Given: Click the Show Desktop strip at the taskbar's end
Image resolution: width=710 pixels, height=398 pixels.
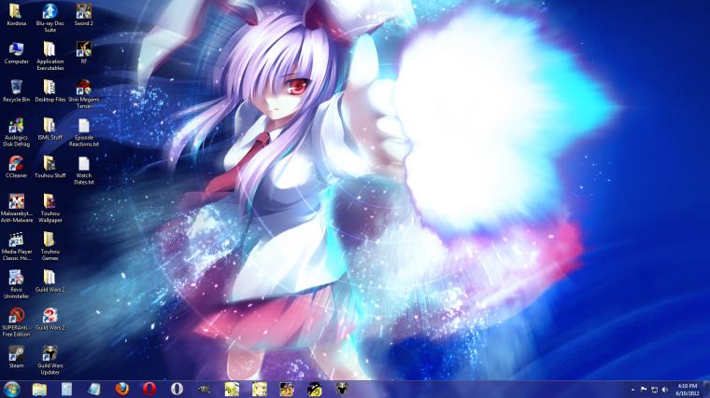Looking at the screenshot, I should 706,390.
